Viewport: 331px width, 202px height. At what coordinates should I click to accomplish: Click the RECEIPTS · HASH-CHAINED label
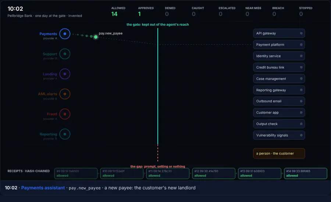(28, 171)
